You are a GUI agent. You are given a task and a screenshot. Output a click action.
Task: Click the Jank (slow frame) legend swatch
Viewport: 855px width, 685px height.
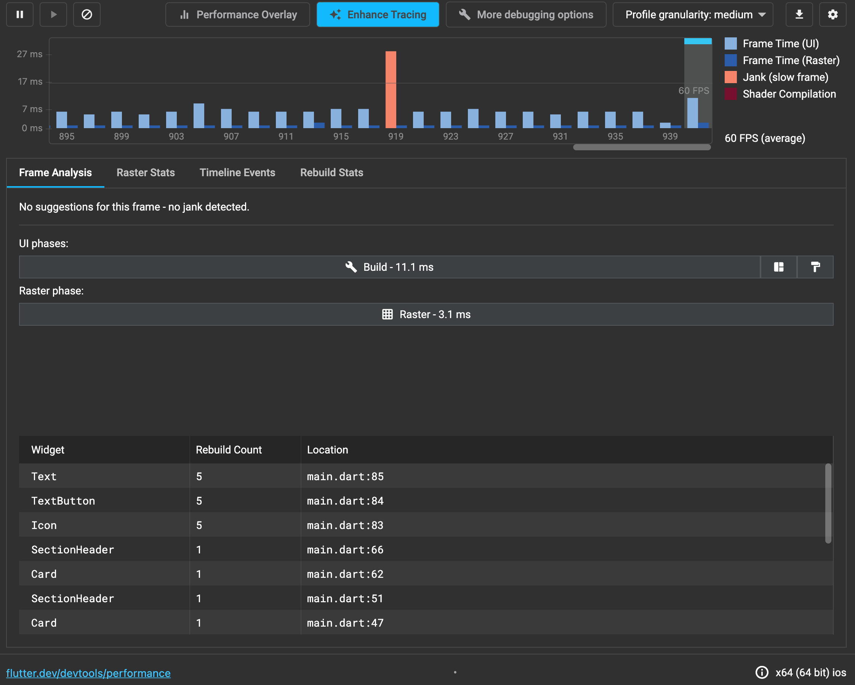(x=730, y=77)
